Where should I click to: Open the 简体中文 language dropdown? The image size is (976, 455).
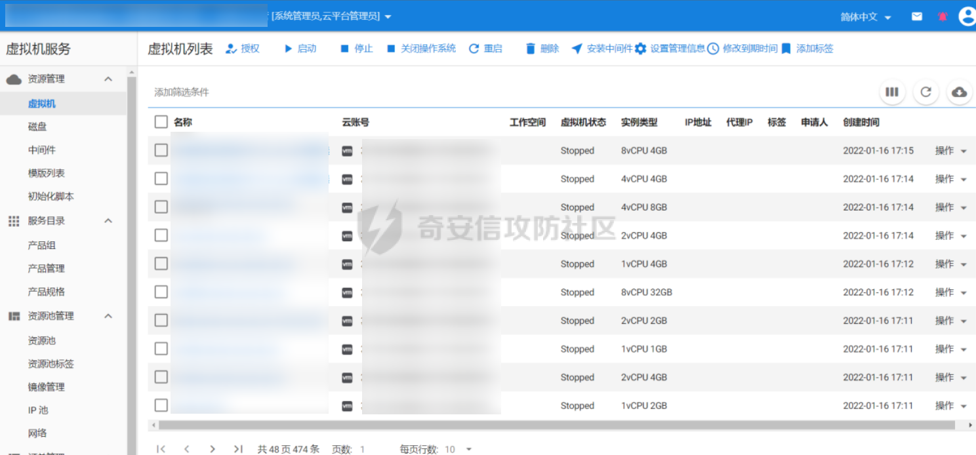[866, 17]
